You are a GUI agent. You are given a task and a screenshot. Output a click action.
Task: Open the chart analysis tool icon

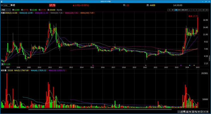pos(182,112)
